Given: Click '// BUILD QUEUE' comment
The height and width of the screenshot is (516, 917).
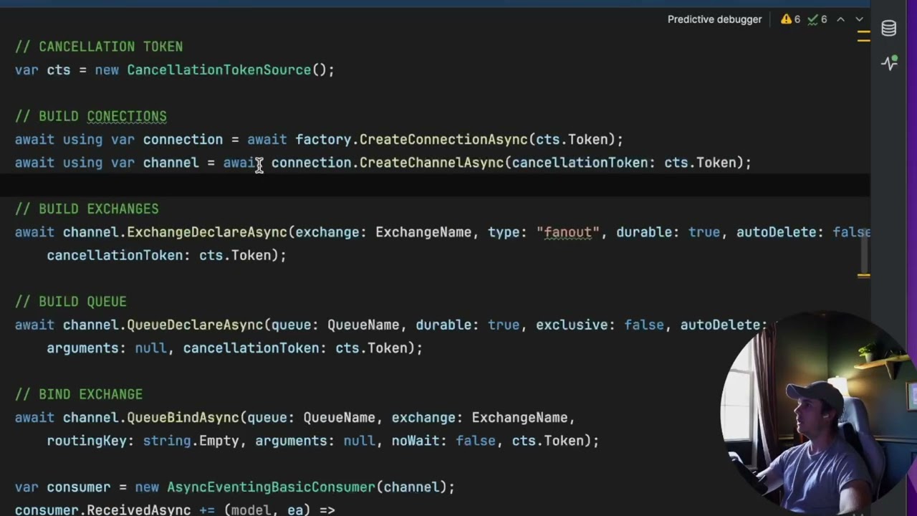Looking at the screenshot, I should pyautogui.click(x=71, y=302).
